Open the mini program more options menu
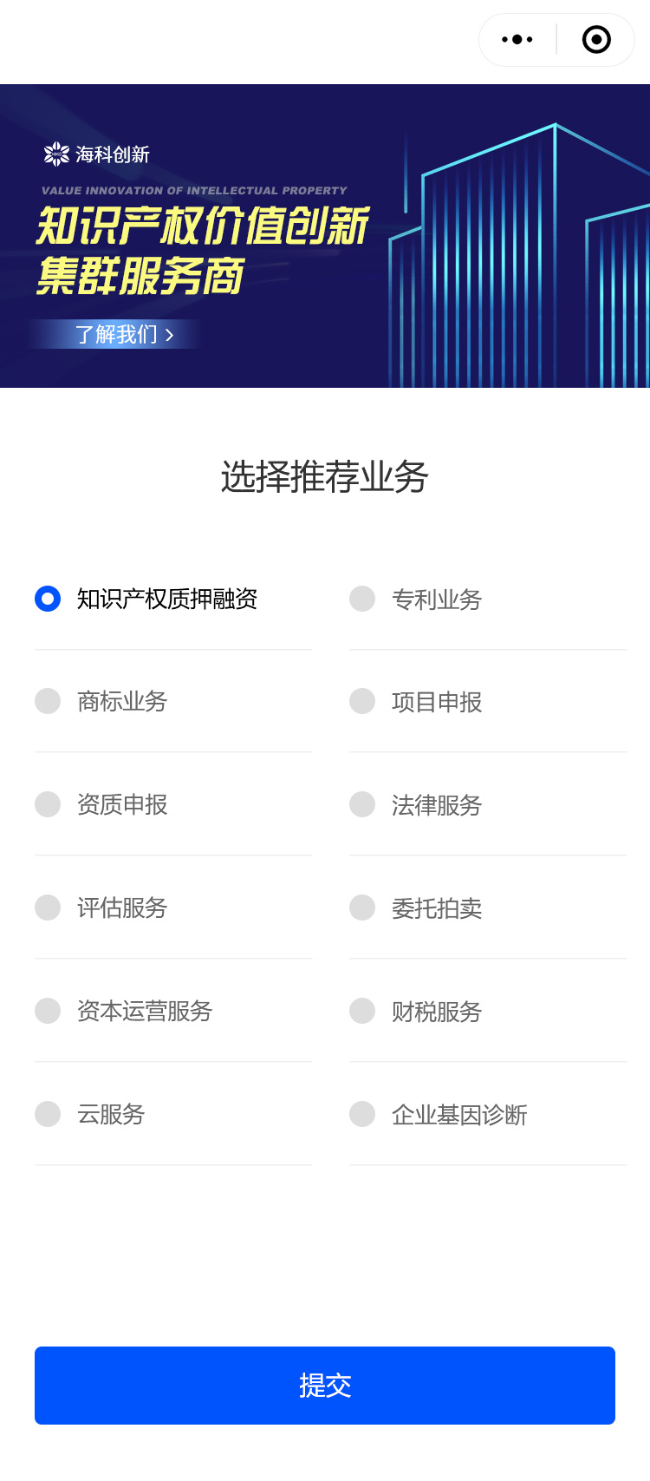Viewport: 650px width, 1481px height. pyautogui.click(x=517, y=40)
